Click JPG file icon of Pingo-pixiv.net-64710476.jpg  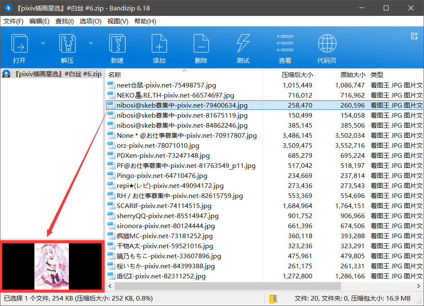coord(111,175)
